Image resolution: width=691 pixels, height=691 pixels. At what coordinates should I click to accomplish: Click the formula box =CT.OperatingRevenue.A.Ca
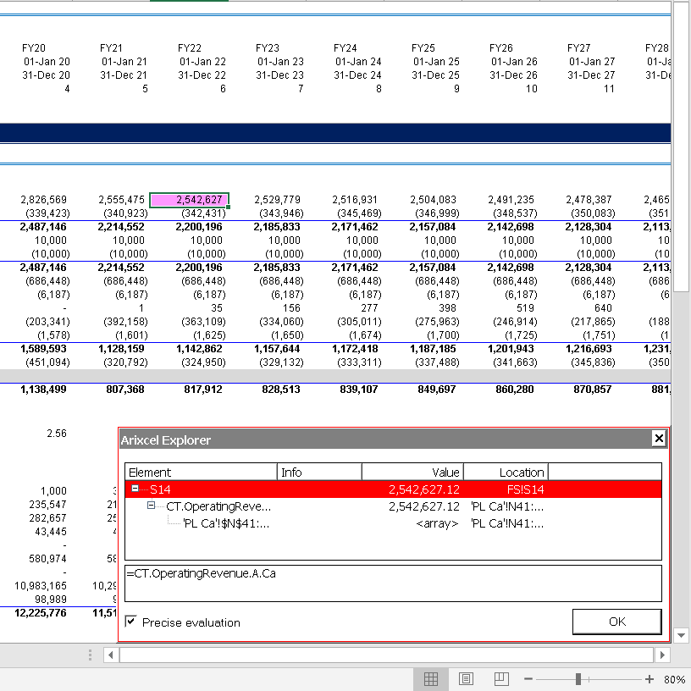[393, 583]
